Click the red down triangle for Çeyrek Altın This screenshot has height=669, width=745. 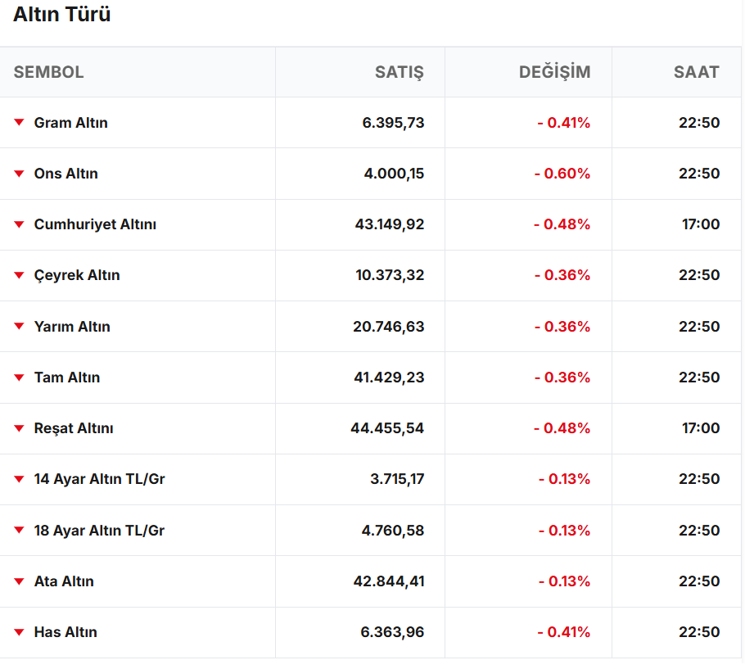point(19,275)
